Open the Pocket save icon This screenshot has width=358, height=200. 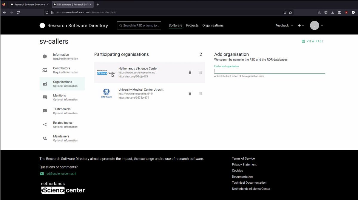(x=326, y=12)
